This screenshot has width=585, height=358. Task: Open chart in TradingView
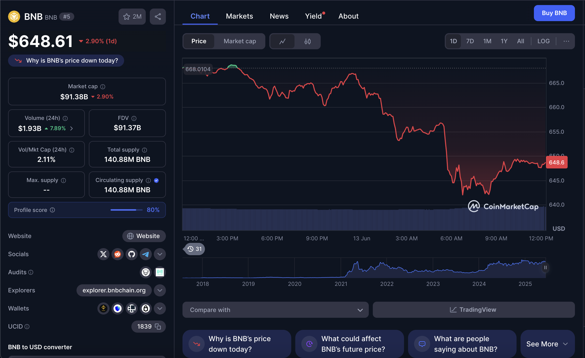pos(474,310)
